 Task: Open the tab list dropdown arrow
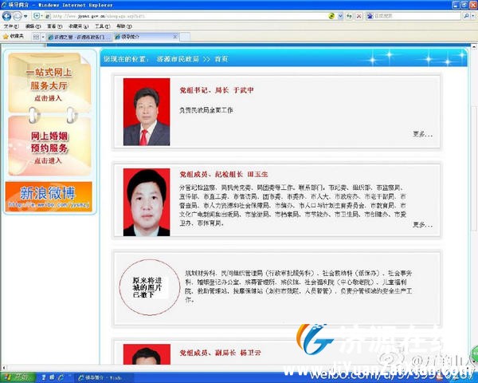tap(43, 37)
